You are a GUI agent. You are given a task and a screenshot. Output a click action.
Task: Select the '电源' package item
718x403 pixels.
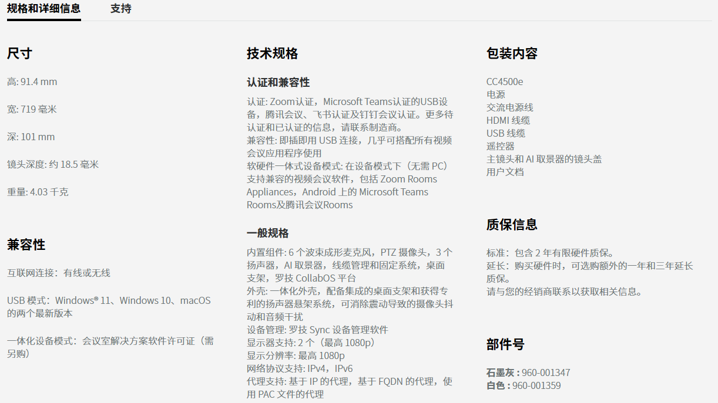[496, 95]
